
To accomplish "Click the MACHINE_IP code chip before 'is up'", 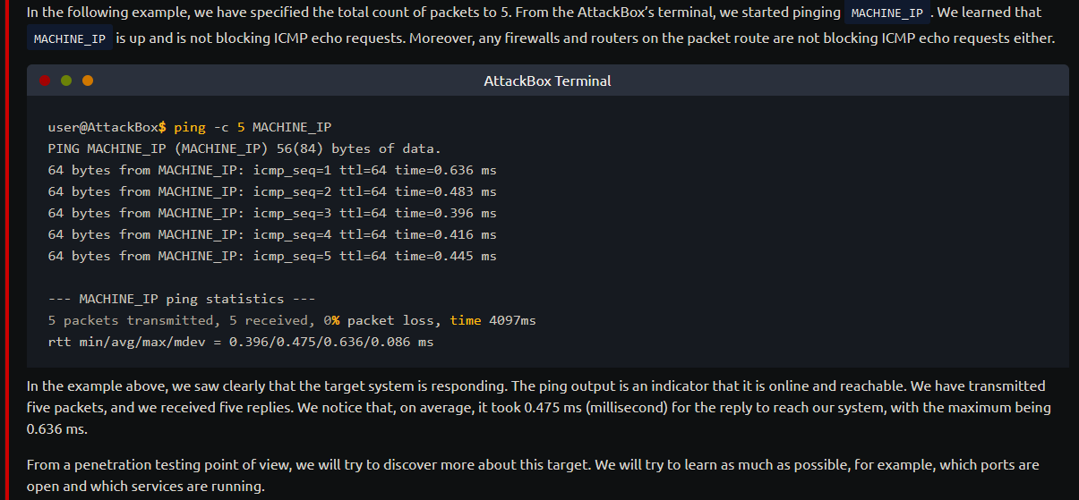I will 70,39.
